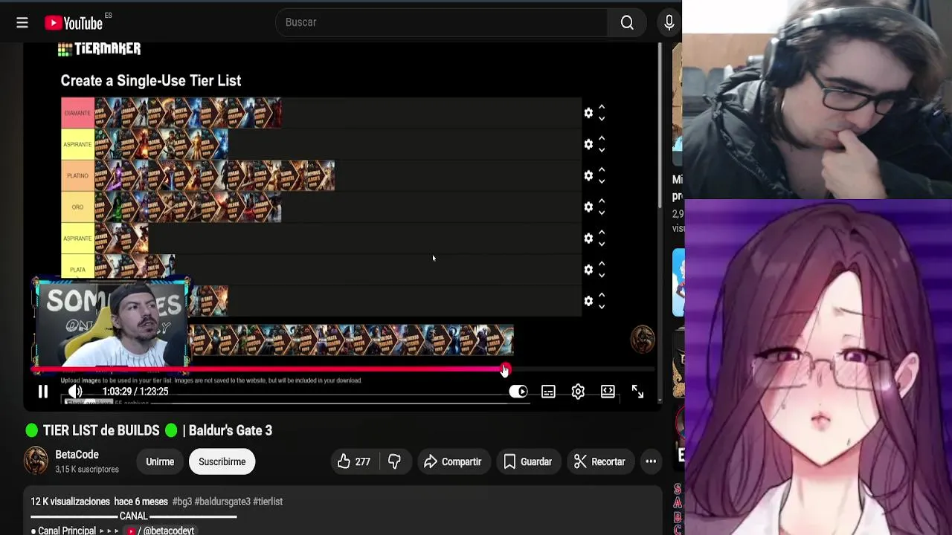Click the Suscribirme button

pos(222,461)
